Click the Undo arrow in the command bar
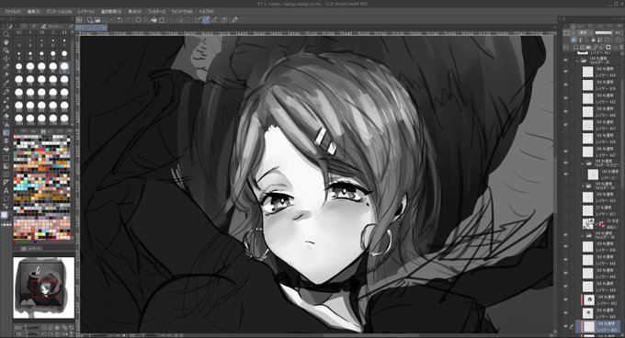The width and height of the screenshot is (625, 338). click(x=119, y=19)
